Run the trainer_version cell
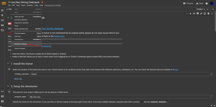This screenshot has width=216, height=107. [x=9, y=69]
